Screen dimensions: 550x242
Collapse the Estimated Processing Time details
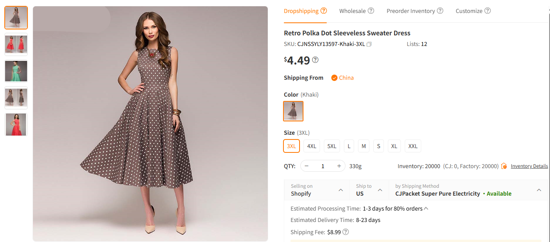click(x=426, y=208)
